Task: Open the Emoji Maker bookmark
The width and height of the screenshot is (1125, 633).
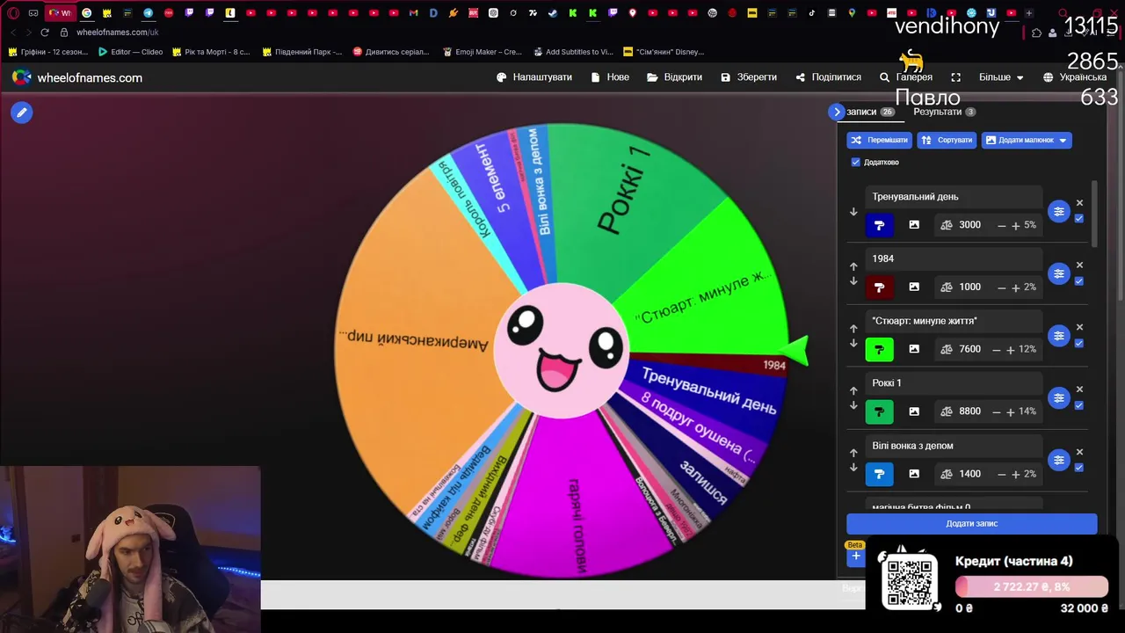Action: 483,52
